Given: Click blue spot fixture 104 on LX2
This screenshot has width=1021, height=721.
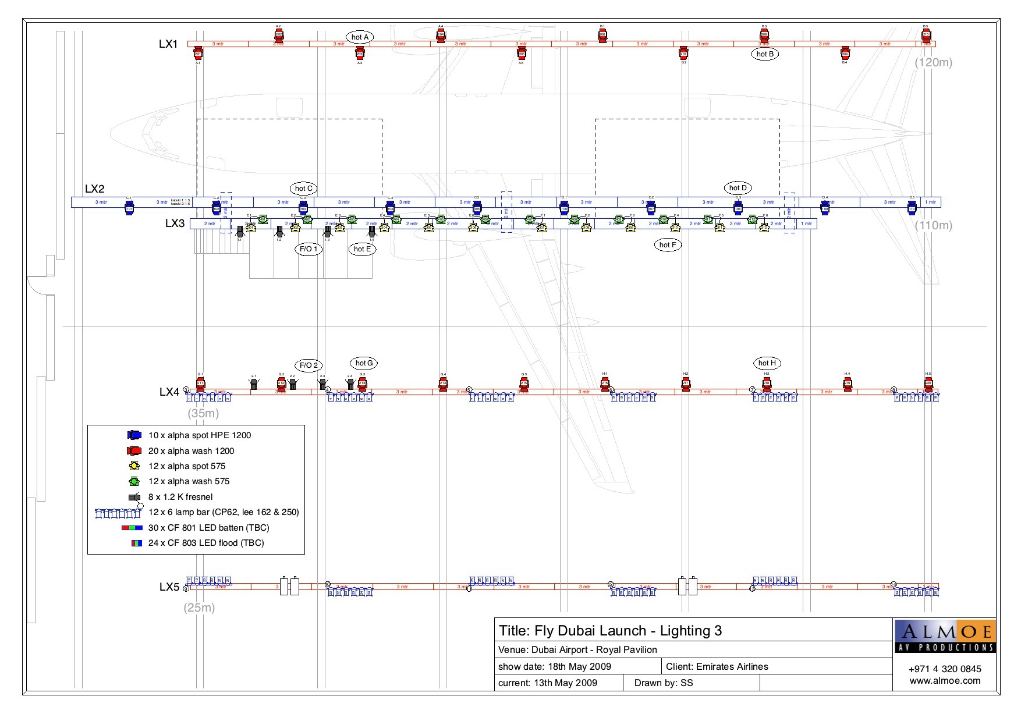Looking at the screenshot, I should 390,208.
